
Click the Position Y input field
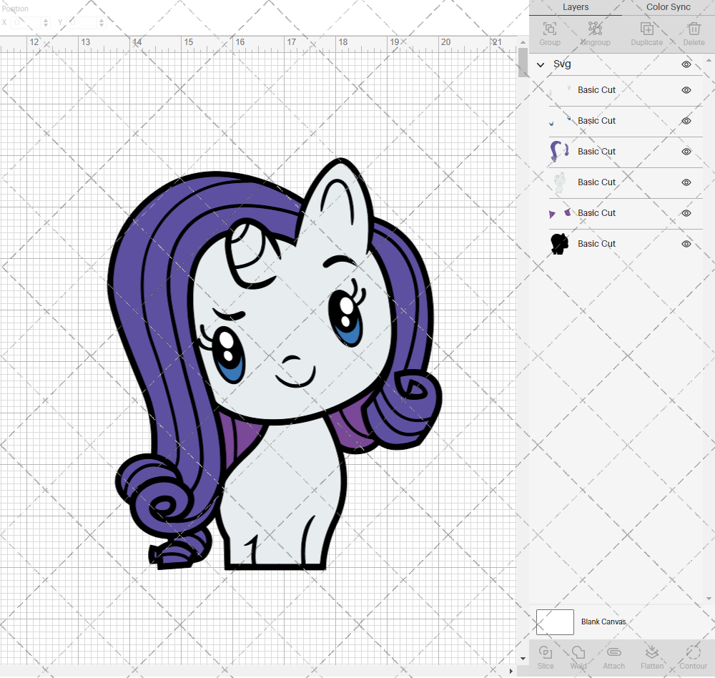pos(83,22)
